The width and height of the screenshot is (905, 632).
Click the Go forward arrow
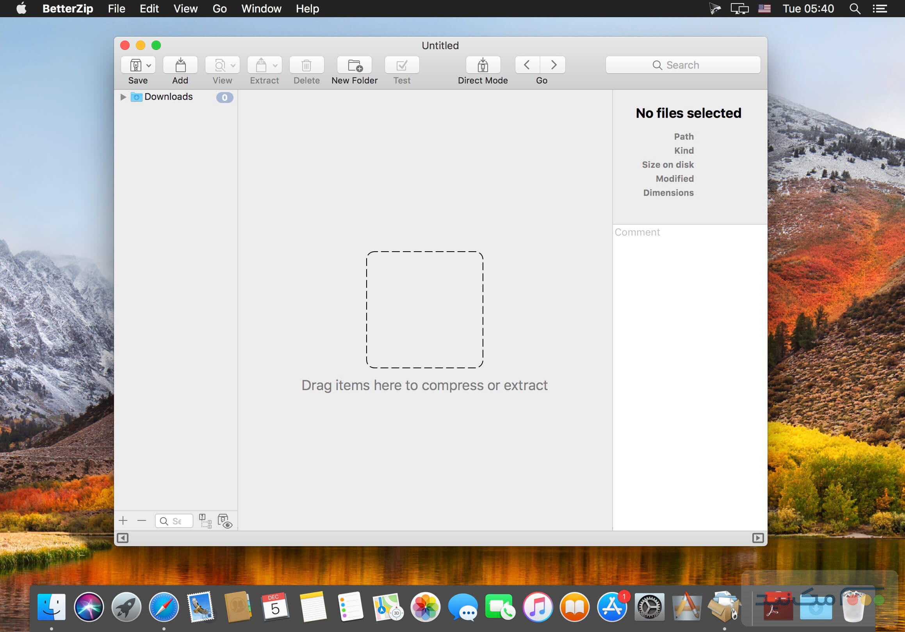[553, 65]
